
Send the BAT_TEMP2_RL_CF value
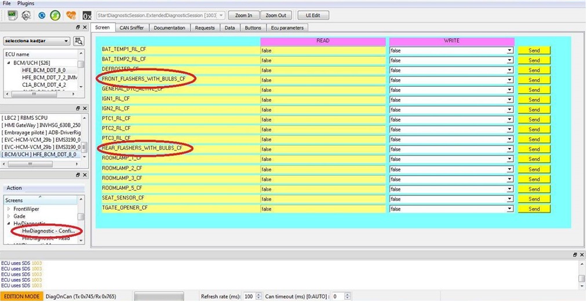[534, 60]
